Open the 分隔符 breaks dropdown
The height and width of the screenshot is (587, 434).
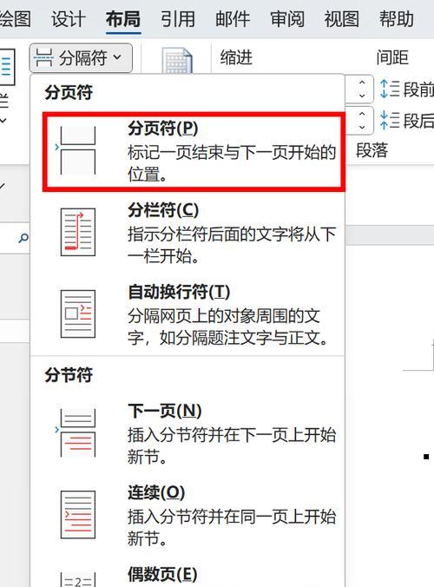pyautogui.click(x=81, y=58)
